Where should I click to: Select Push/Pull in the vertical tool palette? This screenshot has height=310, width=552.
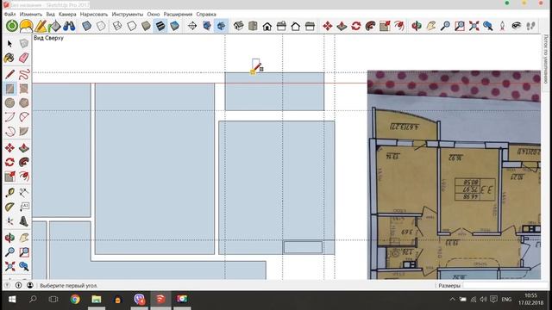point(24,148)
